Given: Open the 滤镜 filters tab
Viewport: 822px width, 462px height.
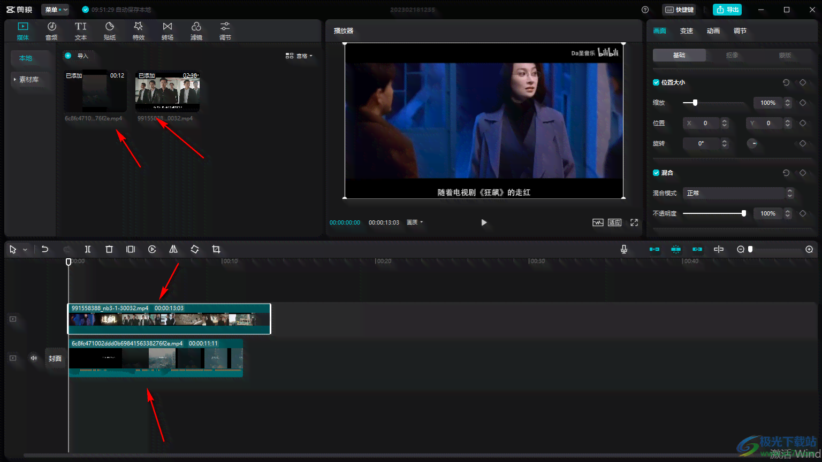Looking at the screenshot, I should pyautogui.click(x=196, y=31).
